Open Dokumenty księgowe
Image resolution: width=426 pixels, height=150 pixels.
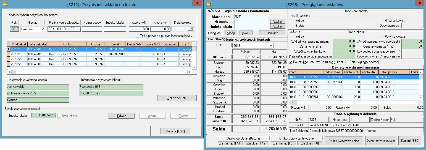pos(380,141)
